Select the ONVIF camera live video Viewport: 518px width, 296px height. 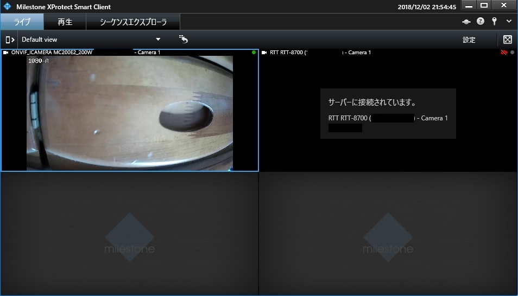coord(129,113)
